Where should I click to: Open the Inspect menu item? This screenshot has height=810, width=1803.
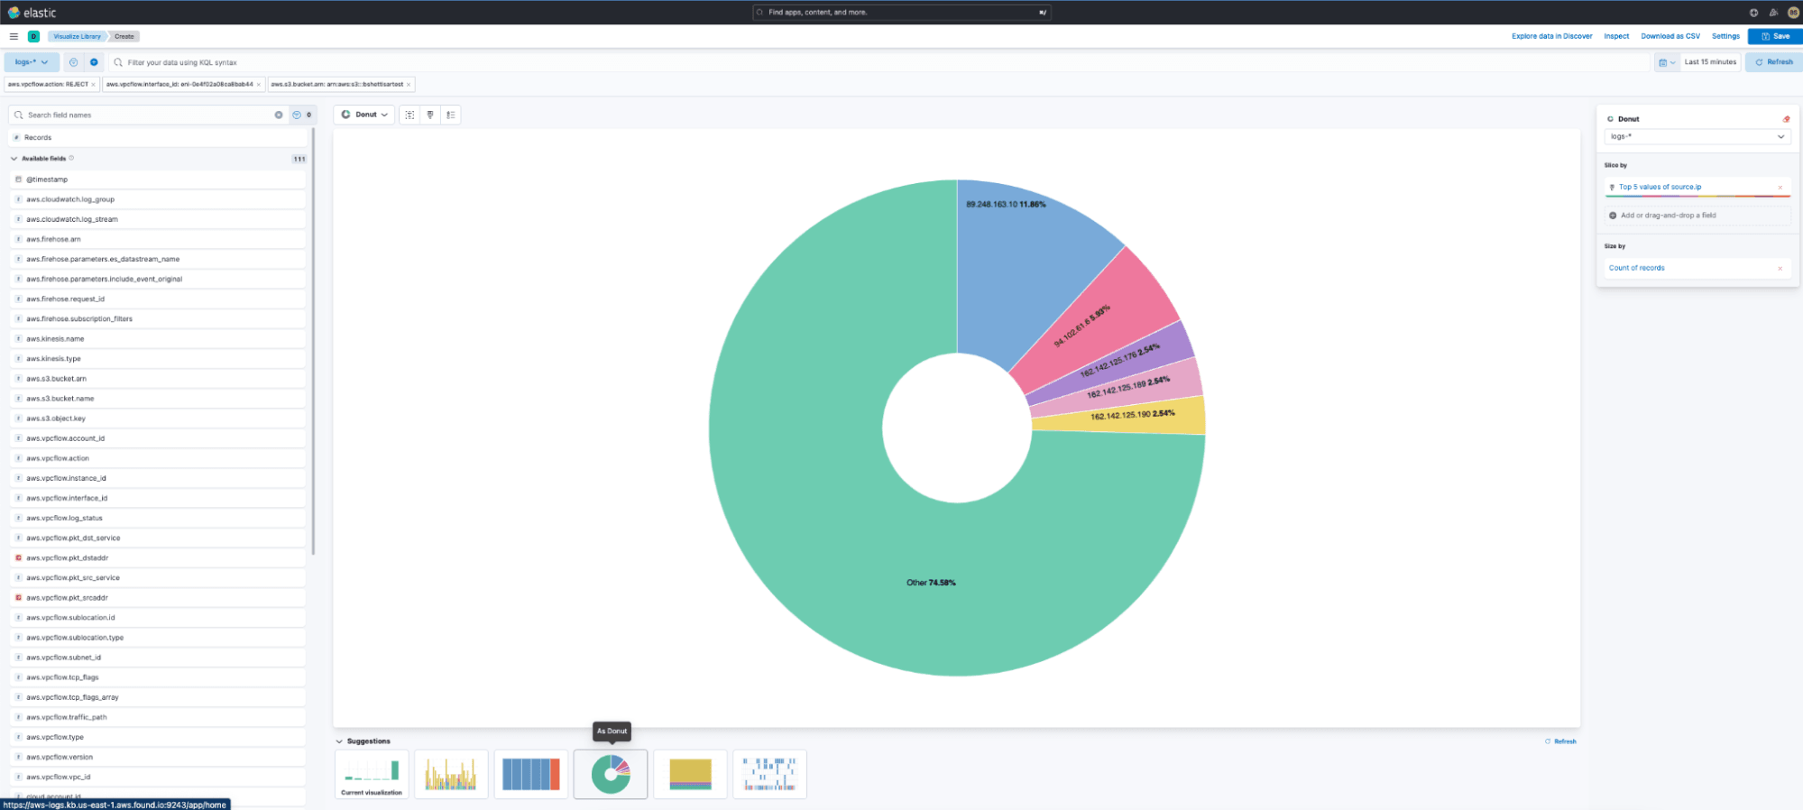click(1616, 36)
